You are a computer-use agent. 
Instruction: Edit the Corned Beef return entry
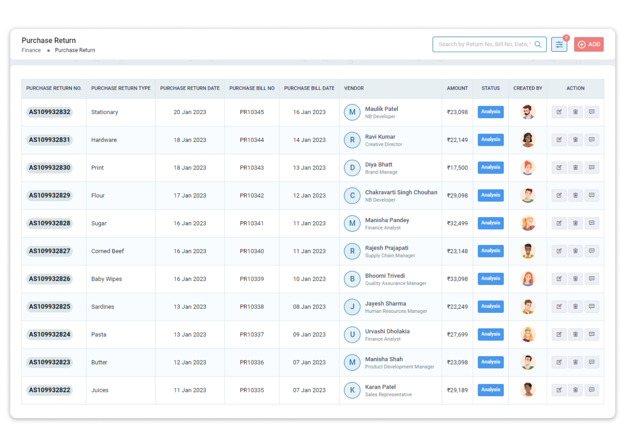pos(559,251)
